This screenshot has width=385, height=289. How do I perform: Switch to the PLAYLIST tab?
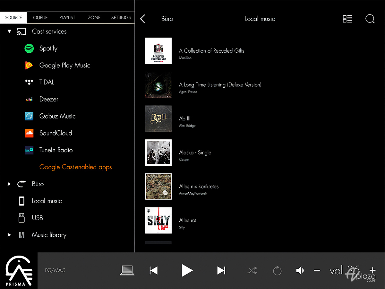point(67,18)
